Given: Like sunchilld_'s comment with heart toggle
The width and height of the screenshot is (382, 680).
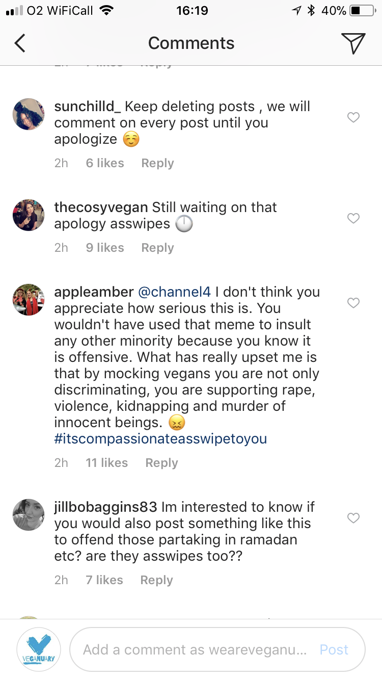Looking at the screenshot, I should point(353,117).
